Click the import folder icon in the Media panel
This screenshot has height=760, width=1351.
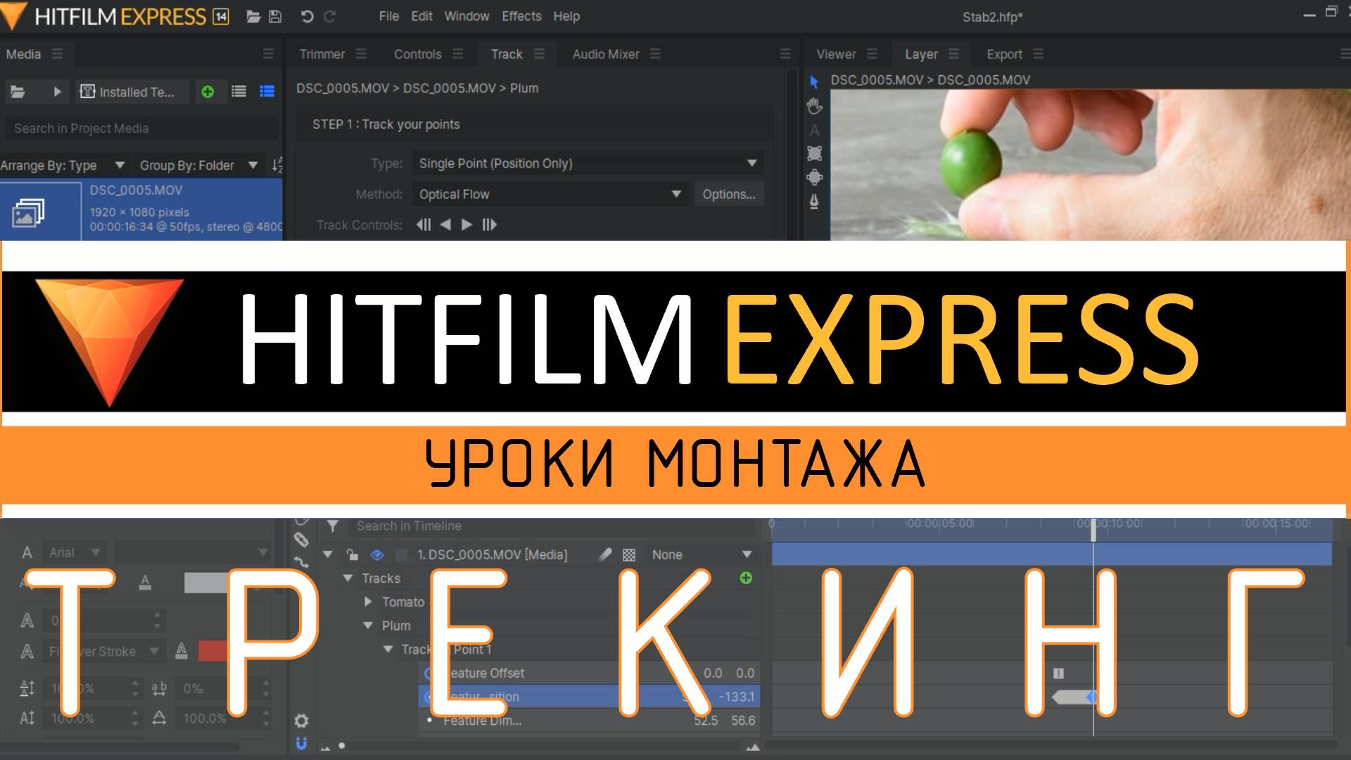pyautogui.click(x=18, y=91)
